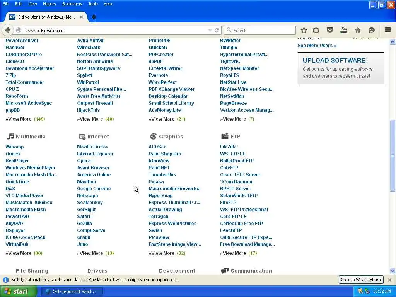Click the system tray icon beside the clock

click(367, 292)
